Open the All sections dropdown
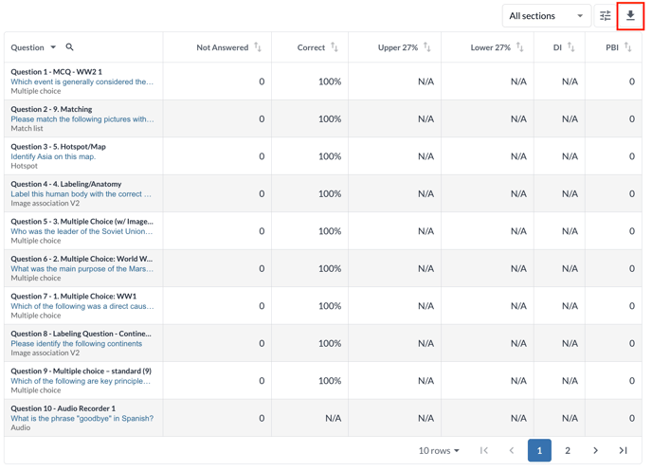This screenshot has height=471, width=652. tap(545, 16)
